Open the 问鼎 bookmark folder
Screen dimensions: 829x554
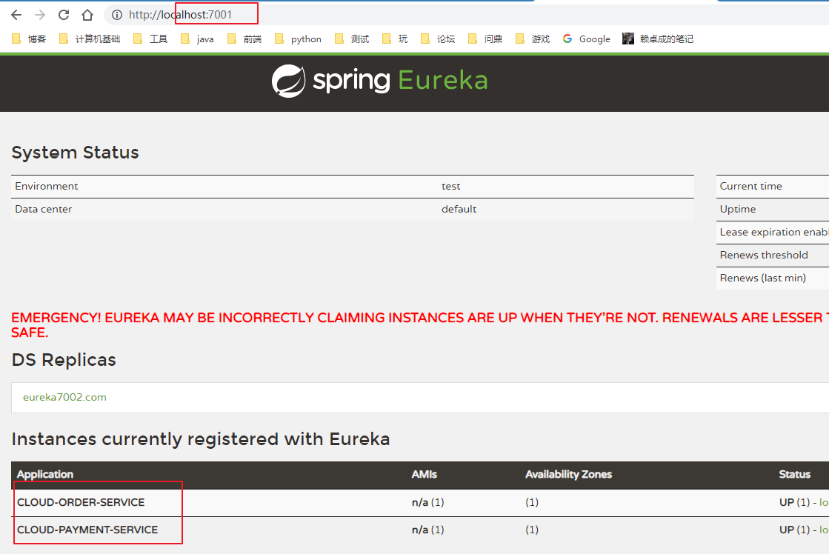pos(485,39)
